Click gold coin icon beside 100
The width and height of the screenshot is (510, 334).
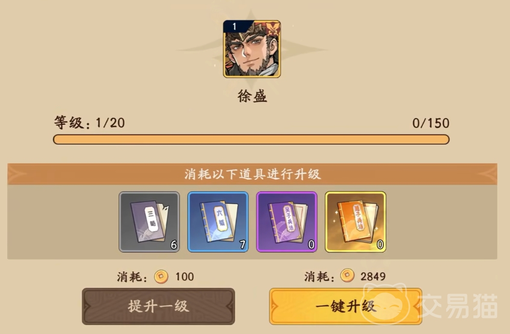[x=161, y=277]
